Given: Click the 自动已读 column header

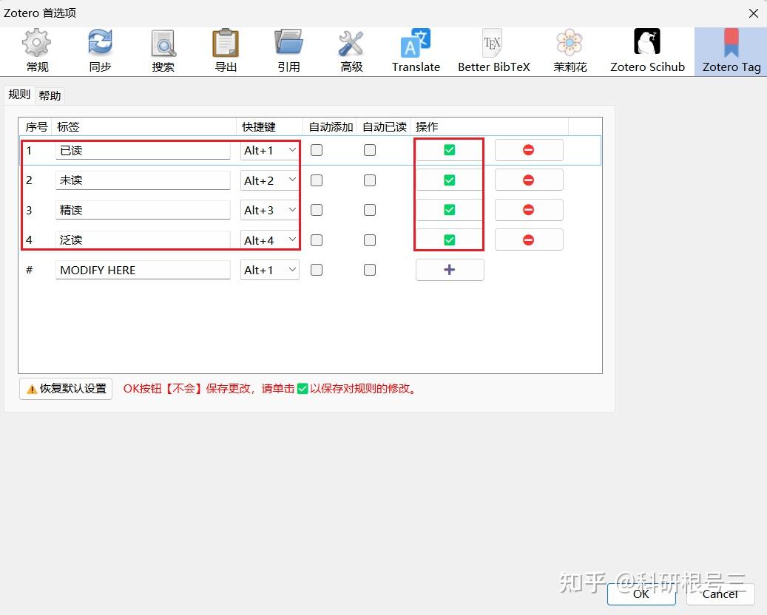Looking at the screenshot, I should (384, 127).
